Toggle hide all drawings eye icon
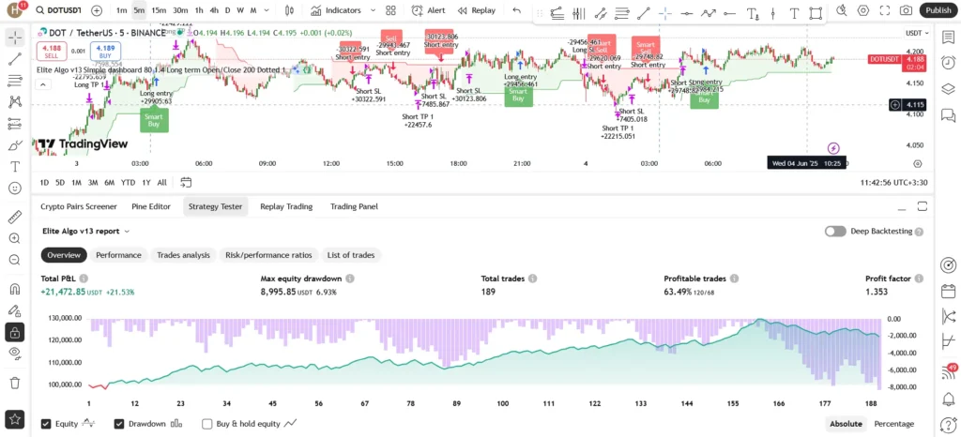Image resolution: width=961 pixels, height=437 pixels. 15,354
